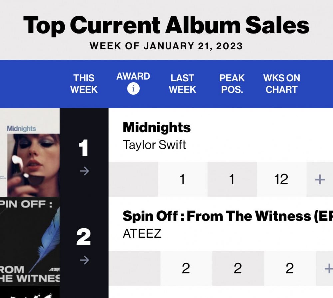Image resolution: width=333 pixels, height=298 pixels.
Task: Open the Midnights album title link
Action: (157, 127)
